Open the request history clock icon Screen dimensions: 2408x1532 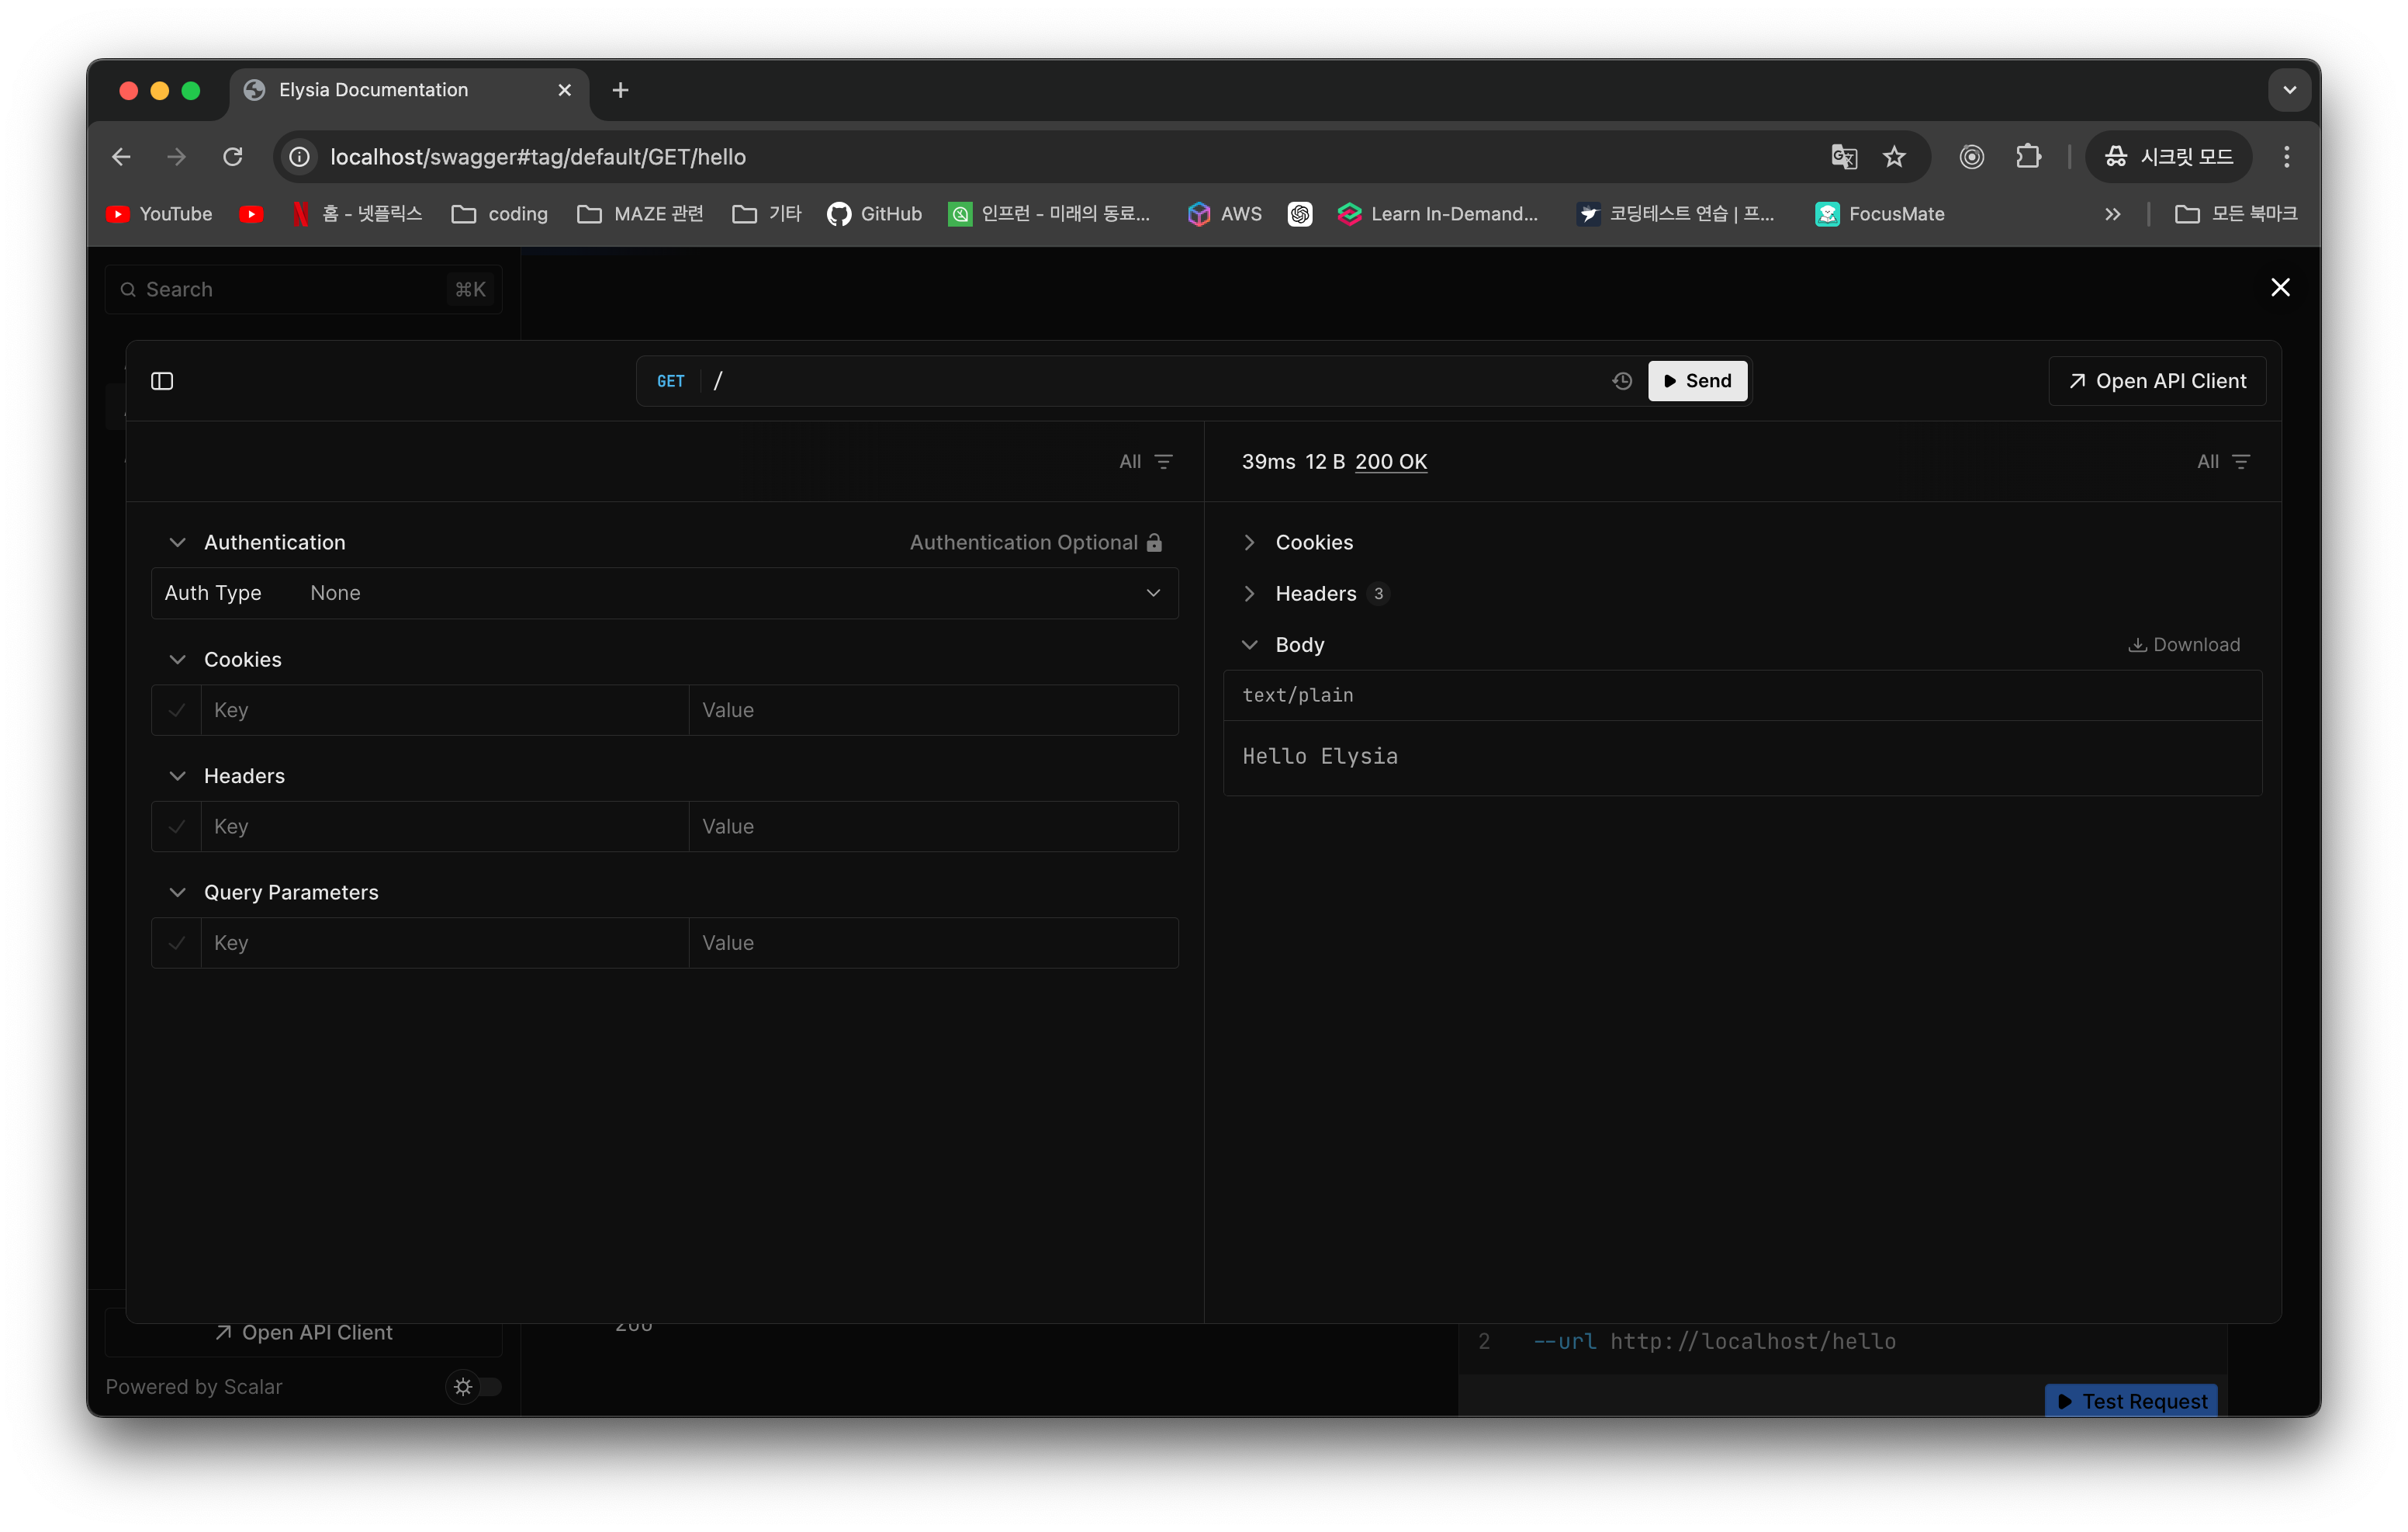pos(1622,381)
